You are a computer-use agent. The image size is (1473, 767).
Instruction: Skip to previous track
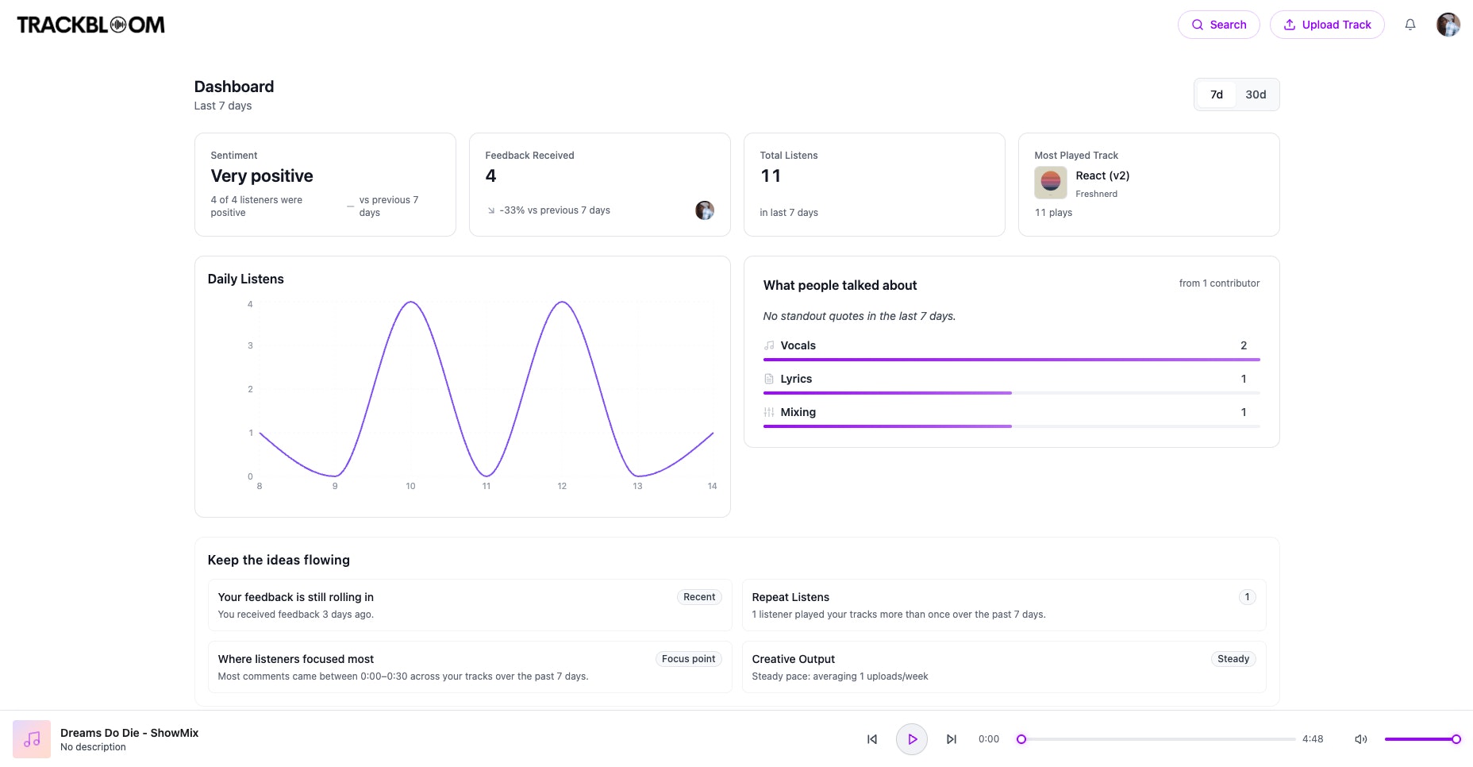click(x=872, y=739)
